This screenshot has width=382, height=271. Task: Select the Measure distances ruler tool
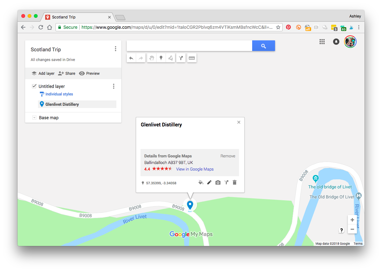[x=192, y=58]
